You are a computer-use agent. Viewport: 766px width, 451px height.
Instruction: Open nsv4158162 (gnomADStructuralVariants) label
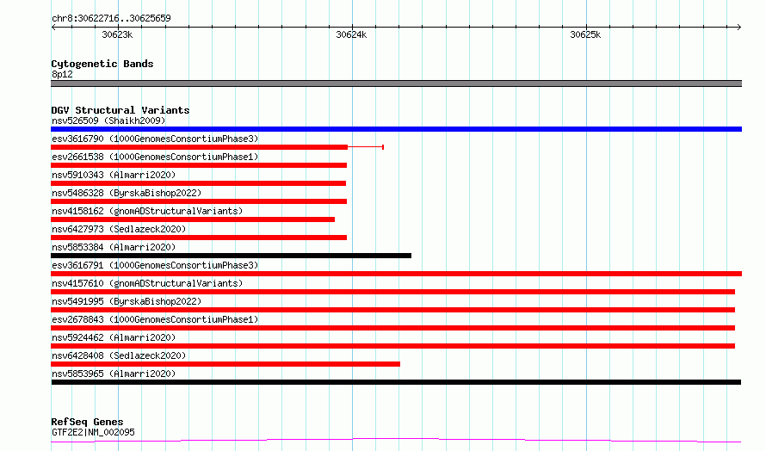pyautogui.click(x=147, y=211)
